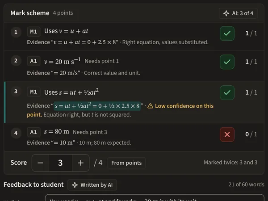268x201 pixels.
Task: Click the '4 points' label
Action: pos(63,13)
